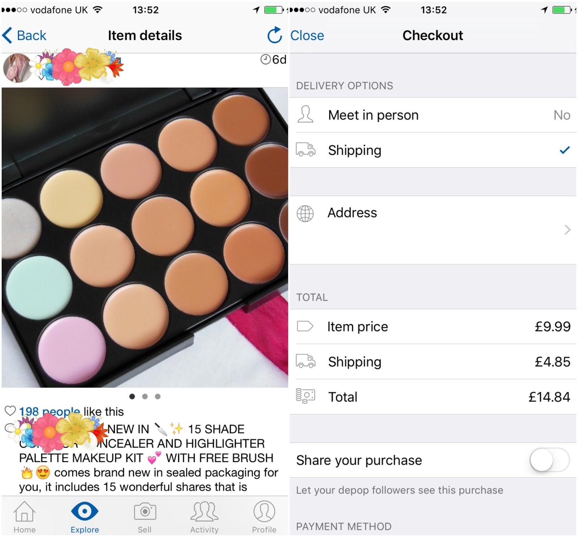Select Shipping delivery option checkmark
Screen dimensions: 578x537
point(565,150)
